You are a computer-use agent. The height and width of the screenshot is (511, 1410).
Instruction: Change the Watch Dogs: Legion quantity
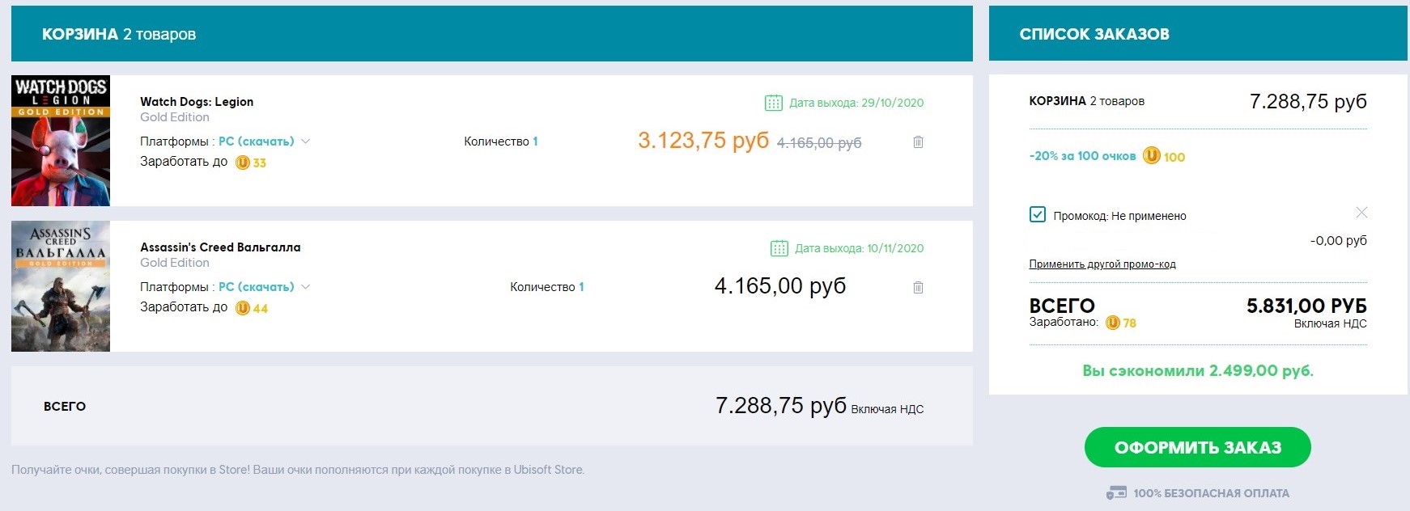coord(535,141)
